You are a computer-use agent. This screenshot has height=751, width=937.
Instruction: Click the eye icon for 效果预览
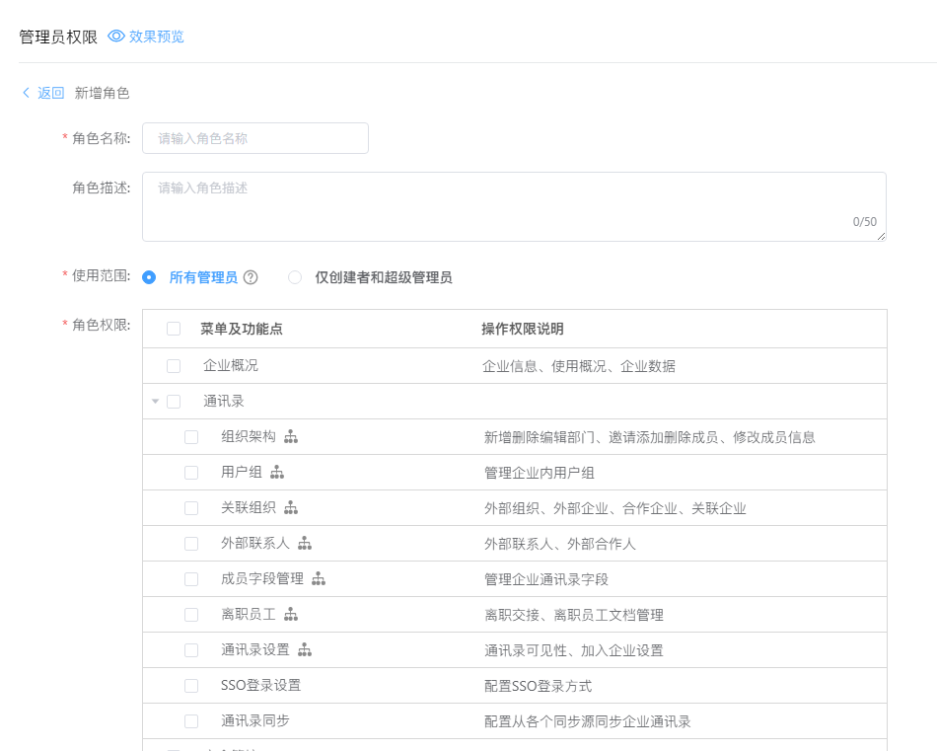coord(116,37)
